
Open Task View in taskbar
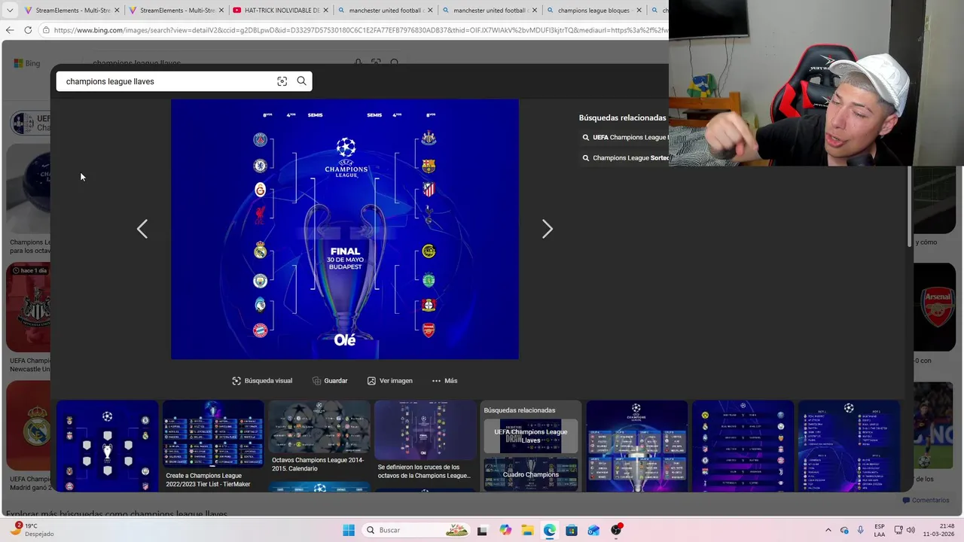482,530
